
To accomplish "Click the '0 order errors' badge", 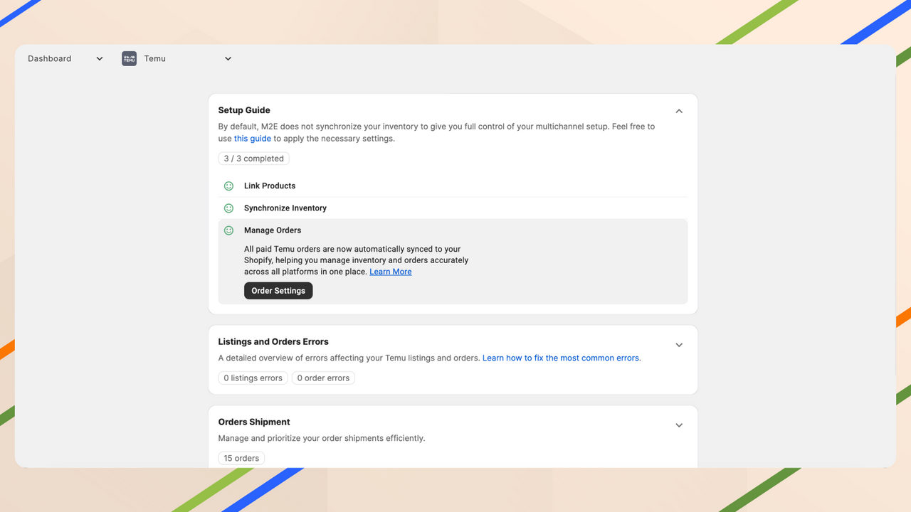I will (x=323, y=378).
